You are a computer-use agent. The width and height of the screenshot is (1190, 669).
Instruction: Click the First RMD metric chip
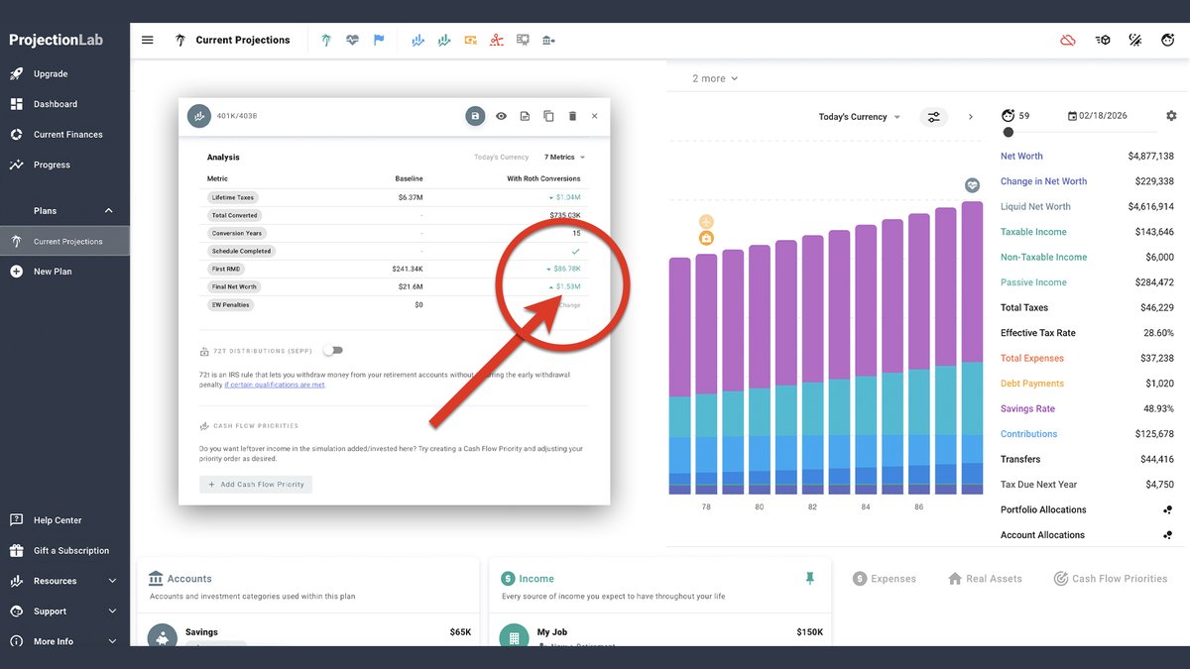coord(226,270)
